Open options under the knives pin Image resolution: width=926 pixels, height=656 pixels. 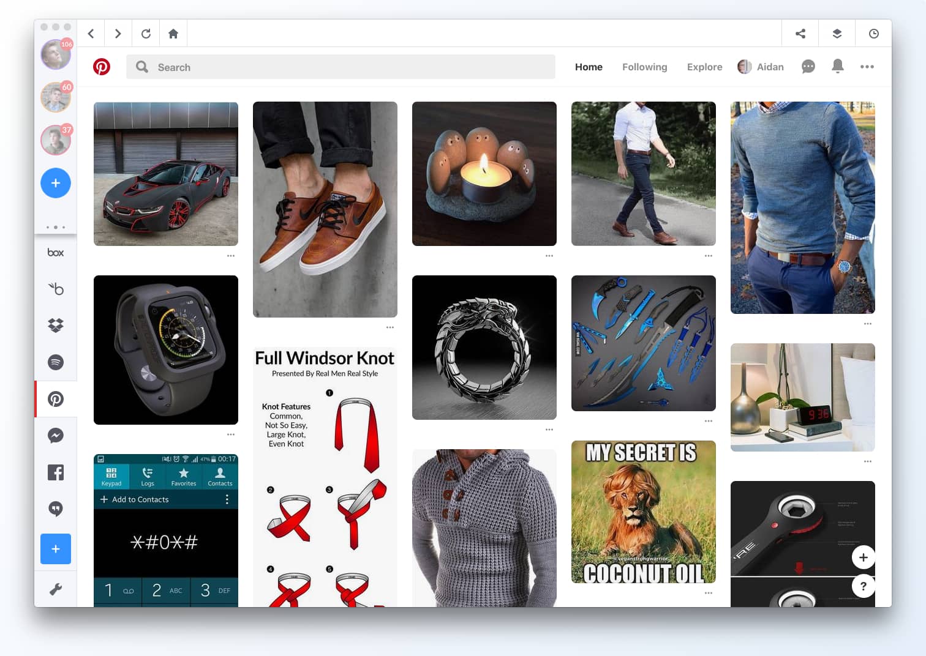click(x=709, y=421)
